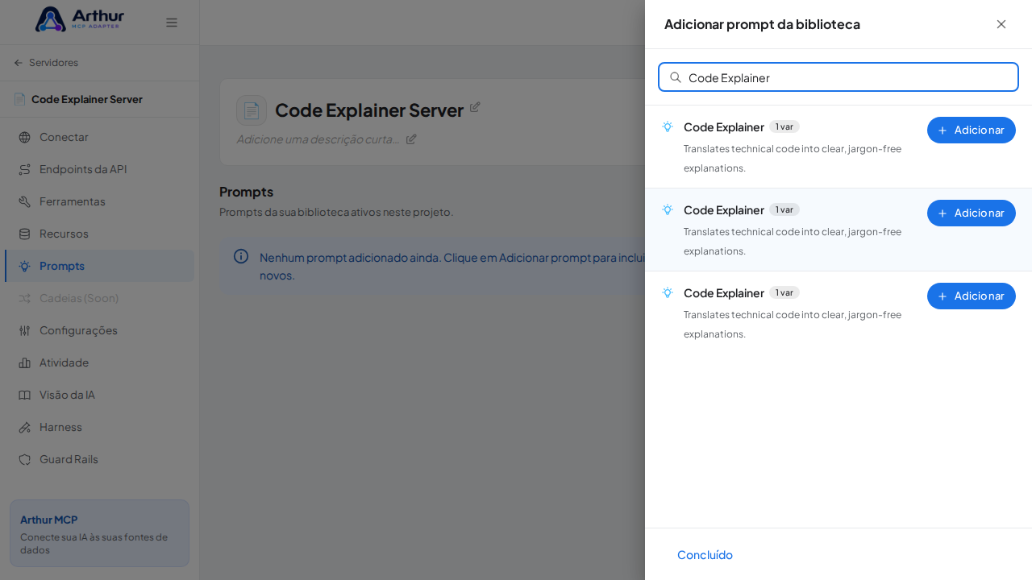Click the wrench icon for Ferramentas
The width and height of the screenshot is (1032, 580).
(24, 201)
